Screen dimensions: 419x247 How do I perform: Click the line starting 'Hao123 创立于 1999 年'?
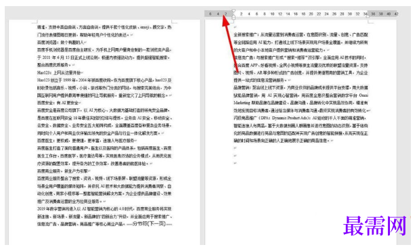[x=104, y=80]
